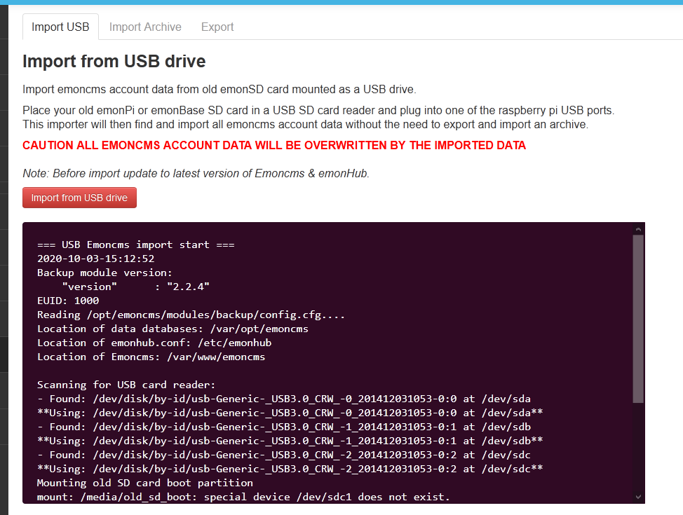Click the '**Using' line ending /dev/sdb**
683x515 pixels.
pyautogui.click(x=290, y=441)
